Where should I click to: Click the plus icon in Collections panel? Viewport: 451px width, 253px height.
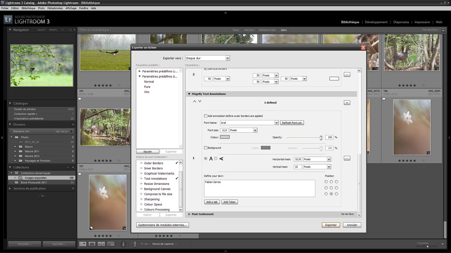(73, 167)
